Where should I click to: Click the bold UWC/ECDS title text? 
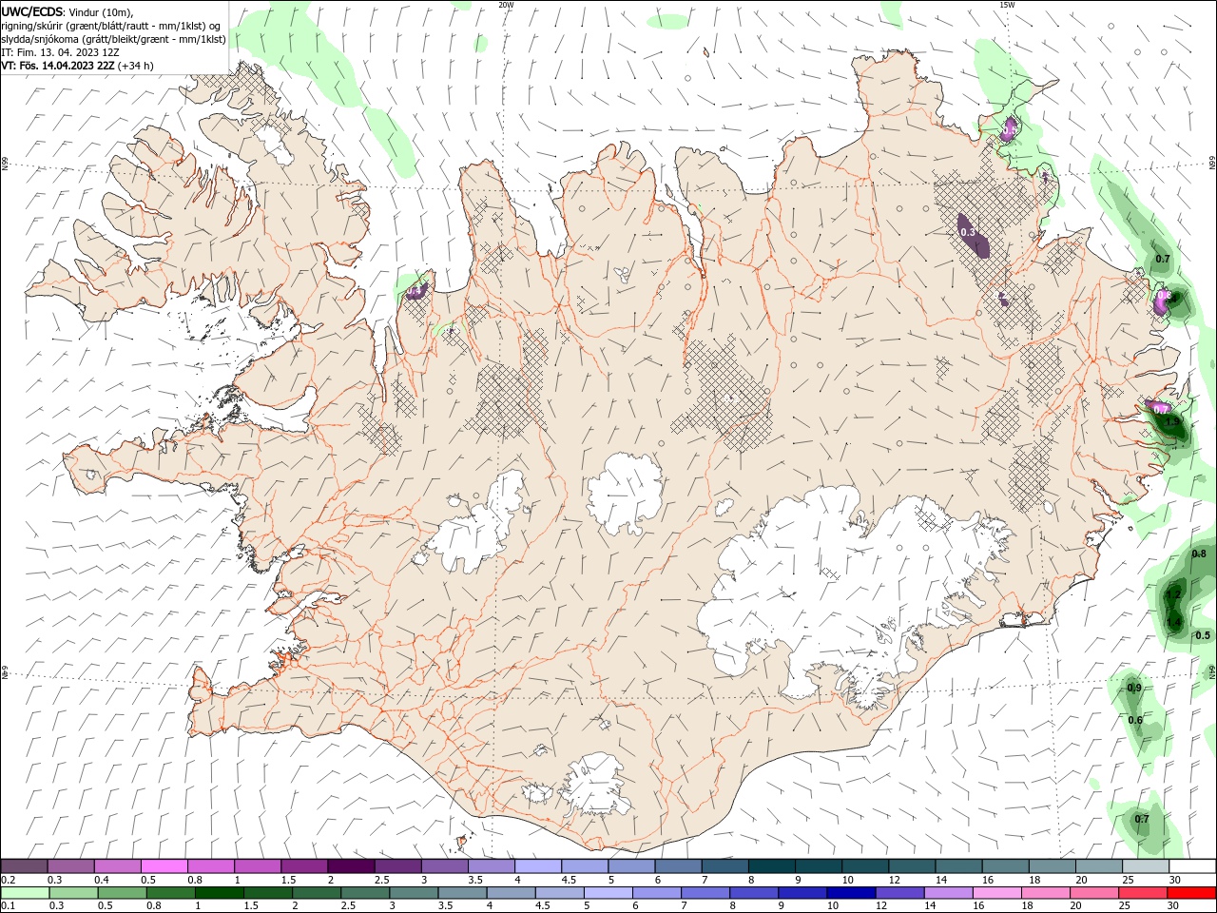point(32,11)
